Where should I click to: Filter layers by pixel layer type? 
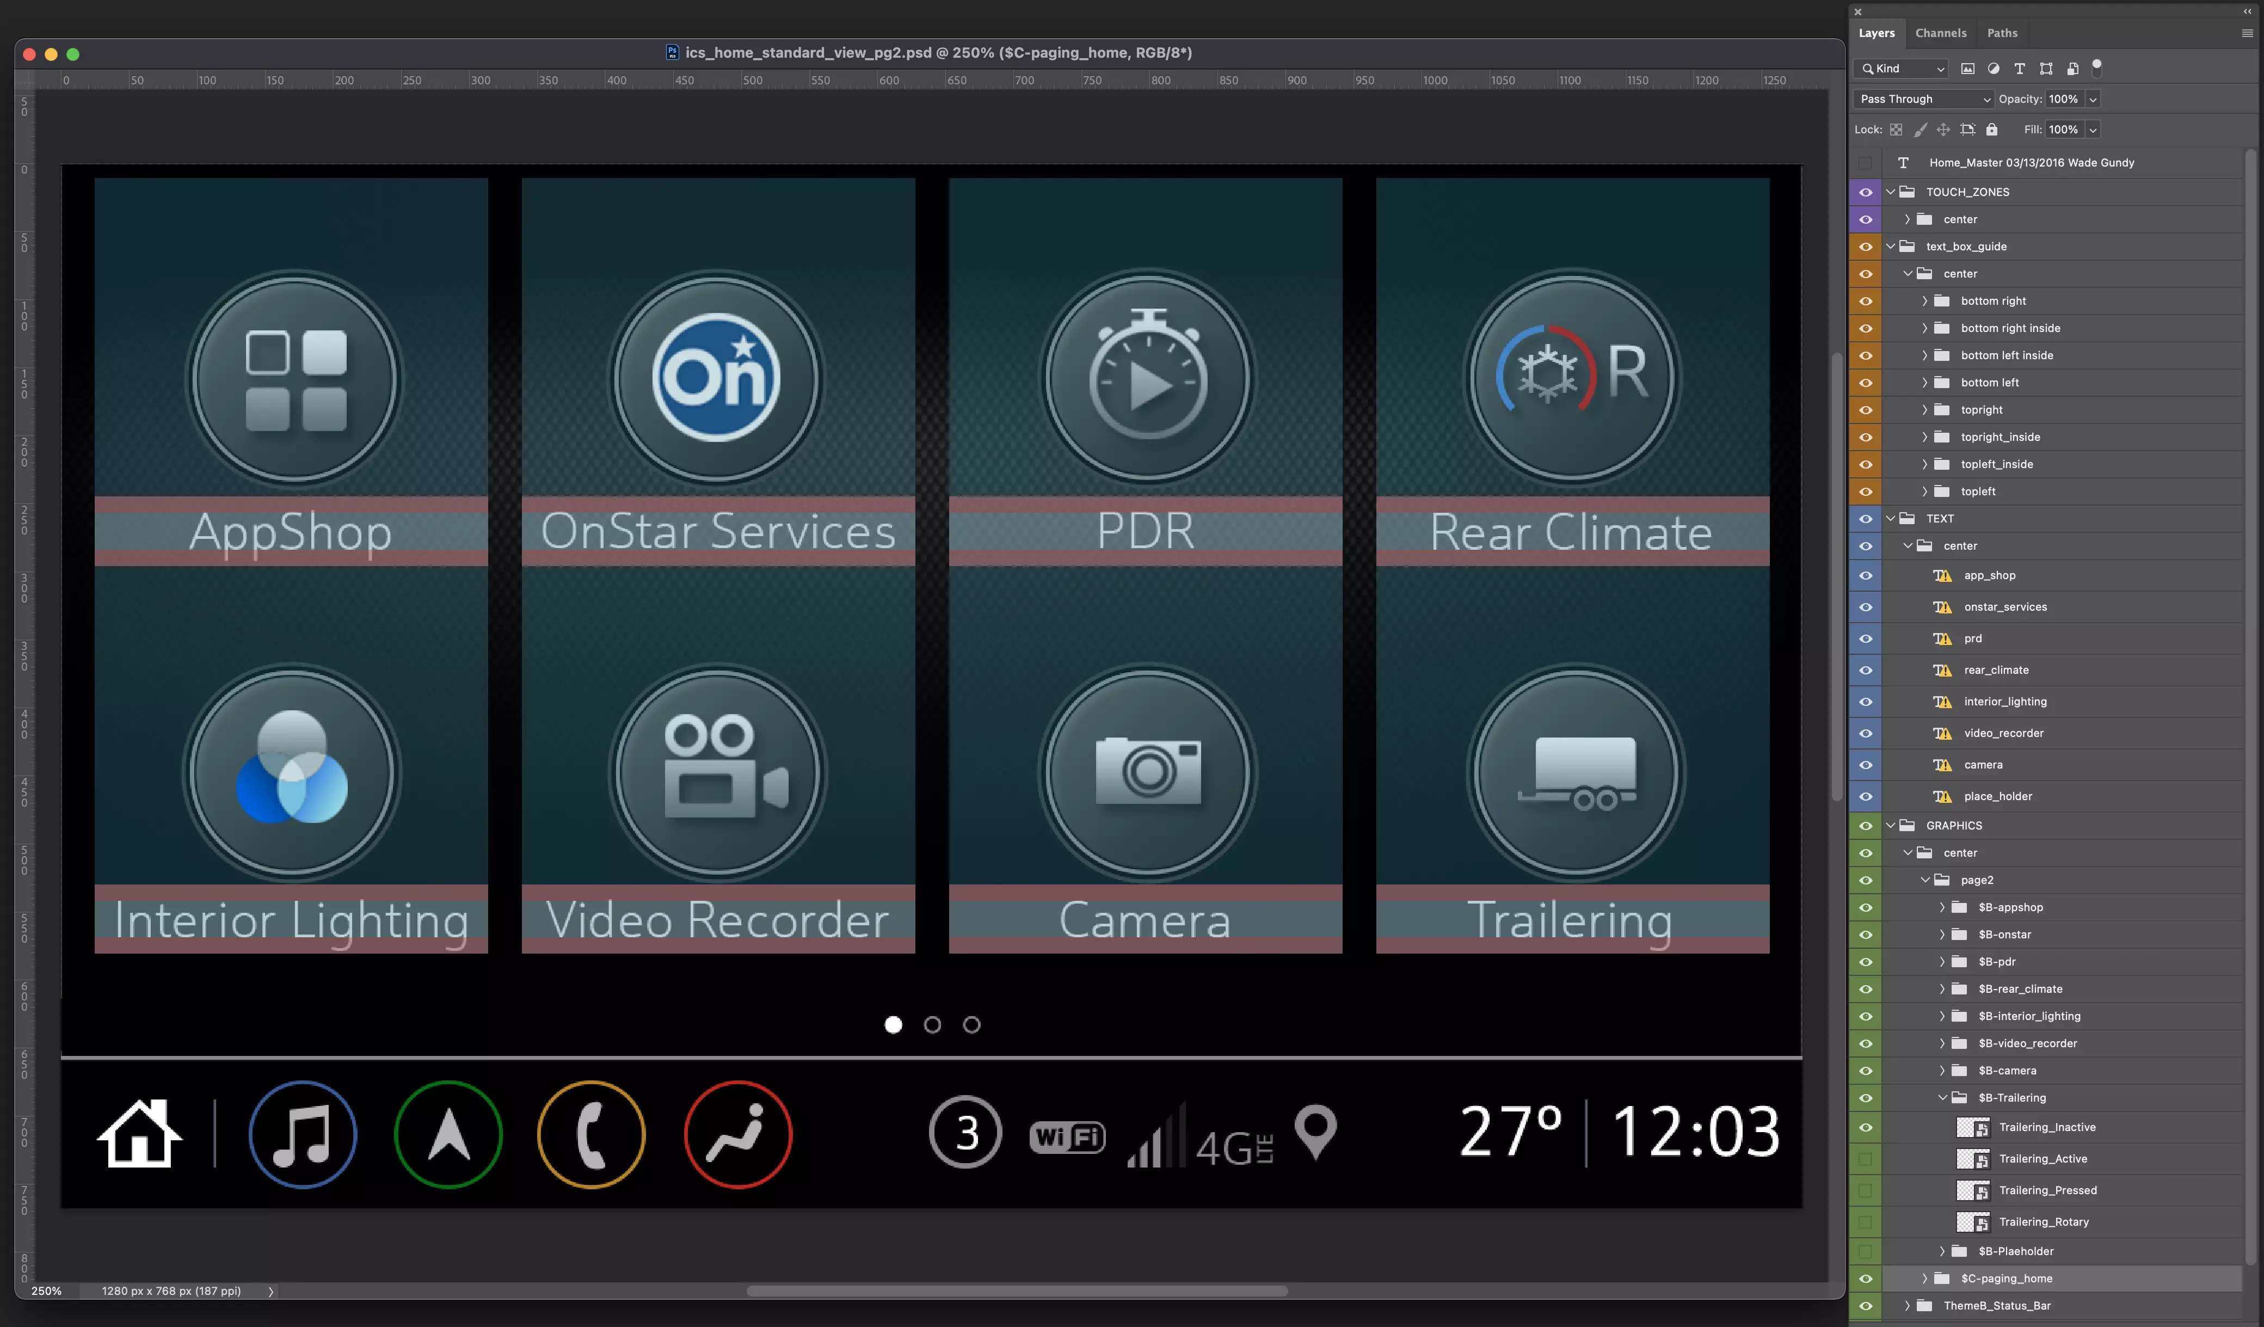1967,68
